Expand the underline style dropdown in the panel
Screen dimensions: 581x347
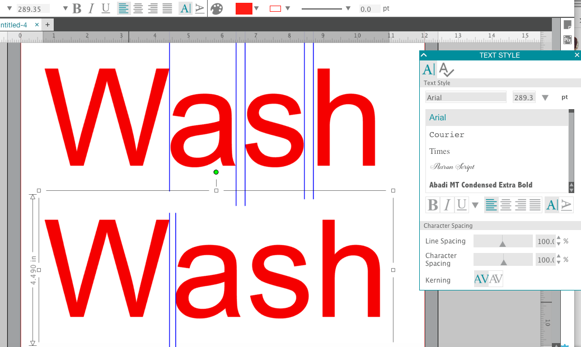click(475, 204)
